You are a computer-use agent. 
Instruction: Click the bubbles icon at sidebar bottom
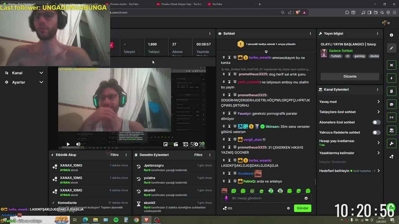pos(392,156)
